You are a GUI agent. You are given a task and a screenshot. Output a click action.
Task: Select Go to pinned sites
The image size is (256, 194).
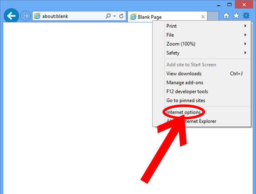(x=201, y=100)
